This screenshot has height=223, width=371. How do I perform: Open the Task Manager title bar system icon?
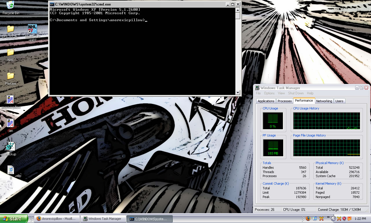pyautogui.click(x=257, y=88)
